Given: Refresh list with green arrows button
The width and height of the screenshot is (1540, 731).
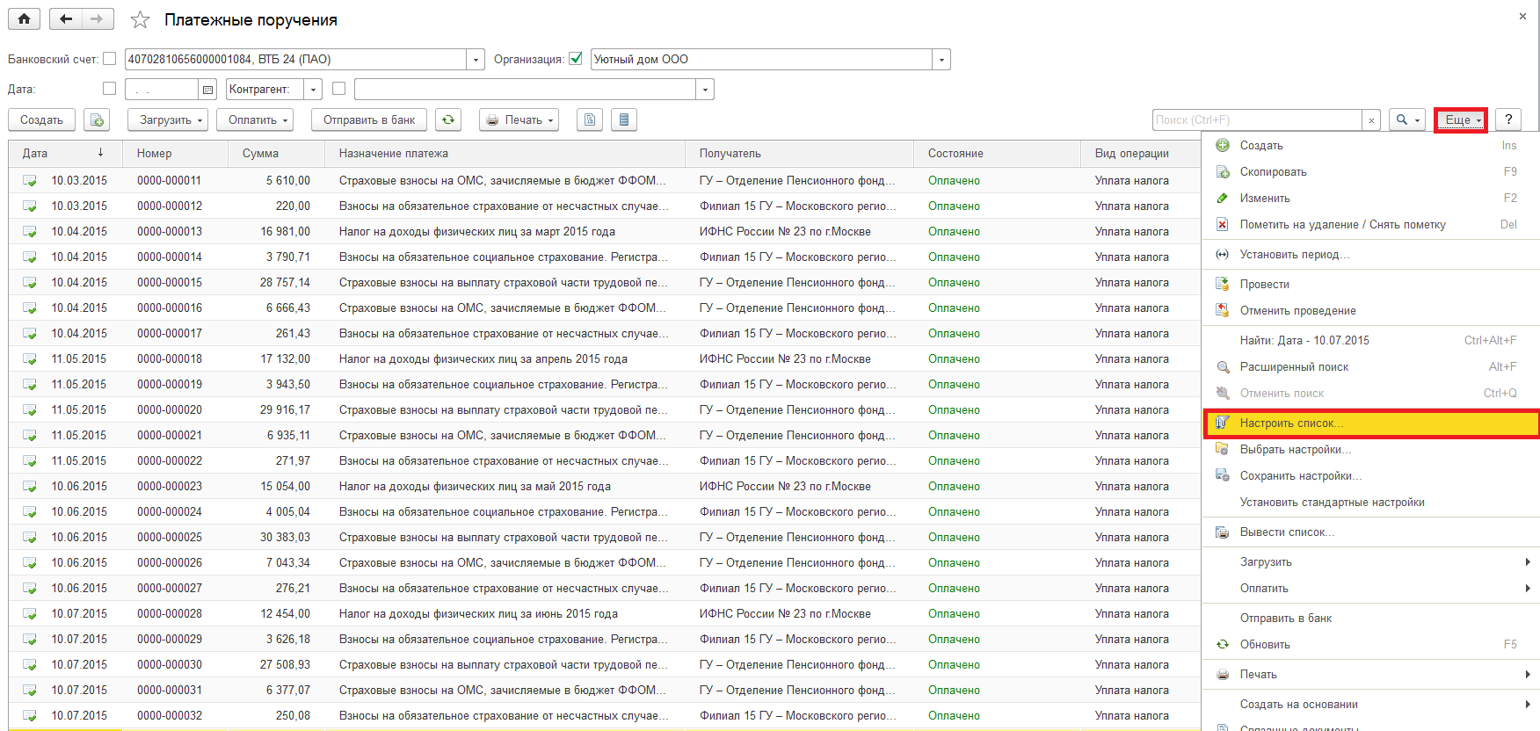Looking at the screenshot, I should click(448, 119).
